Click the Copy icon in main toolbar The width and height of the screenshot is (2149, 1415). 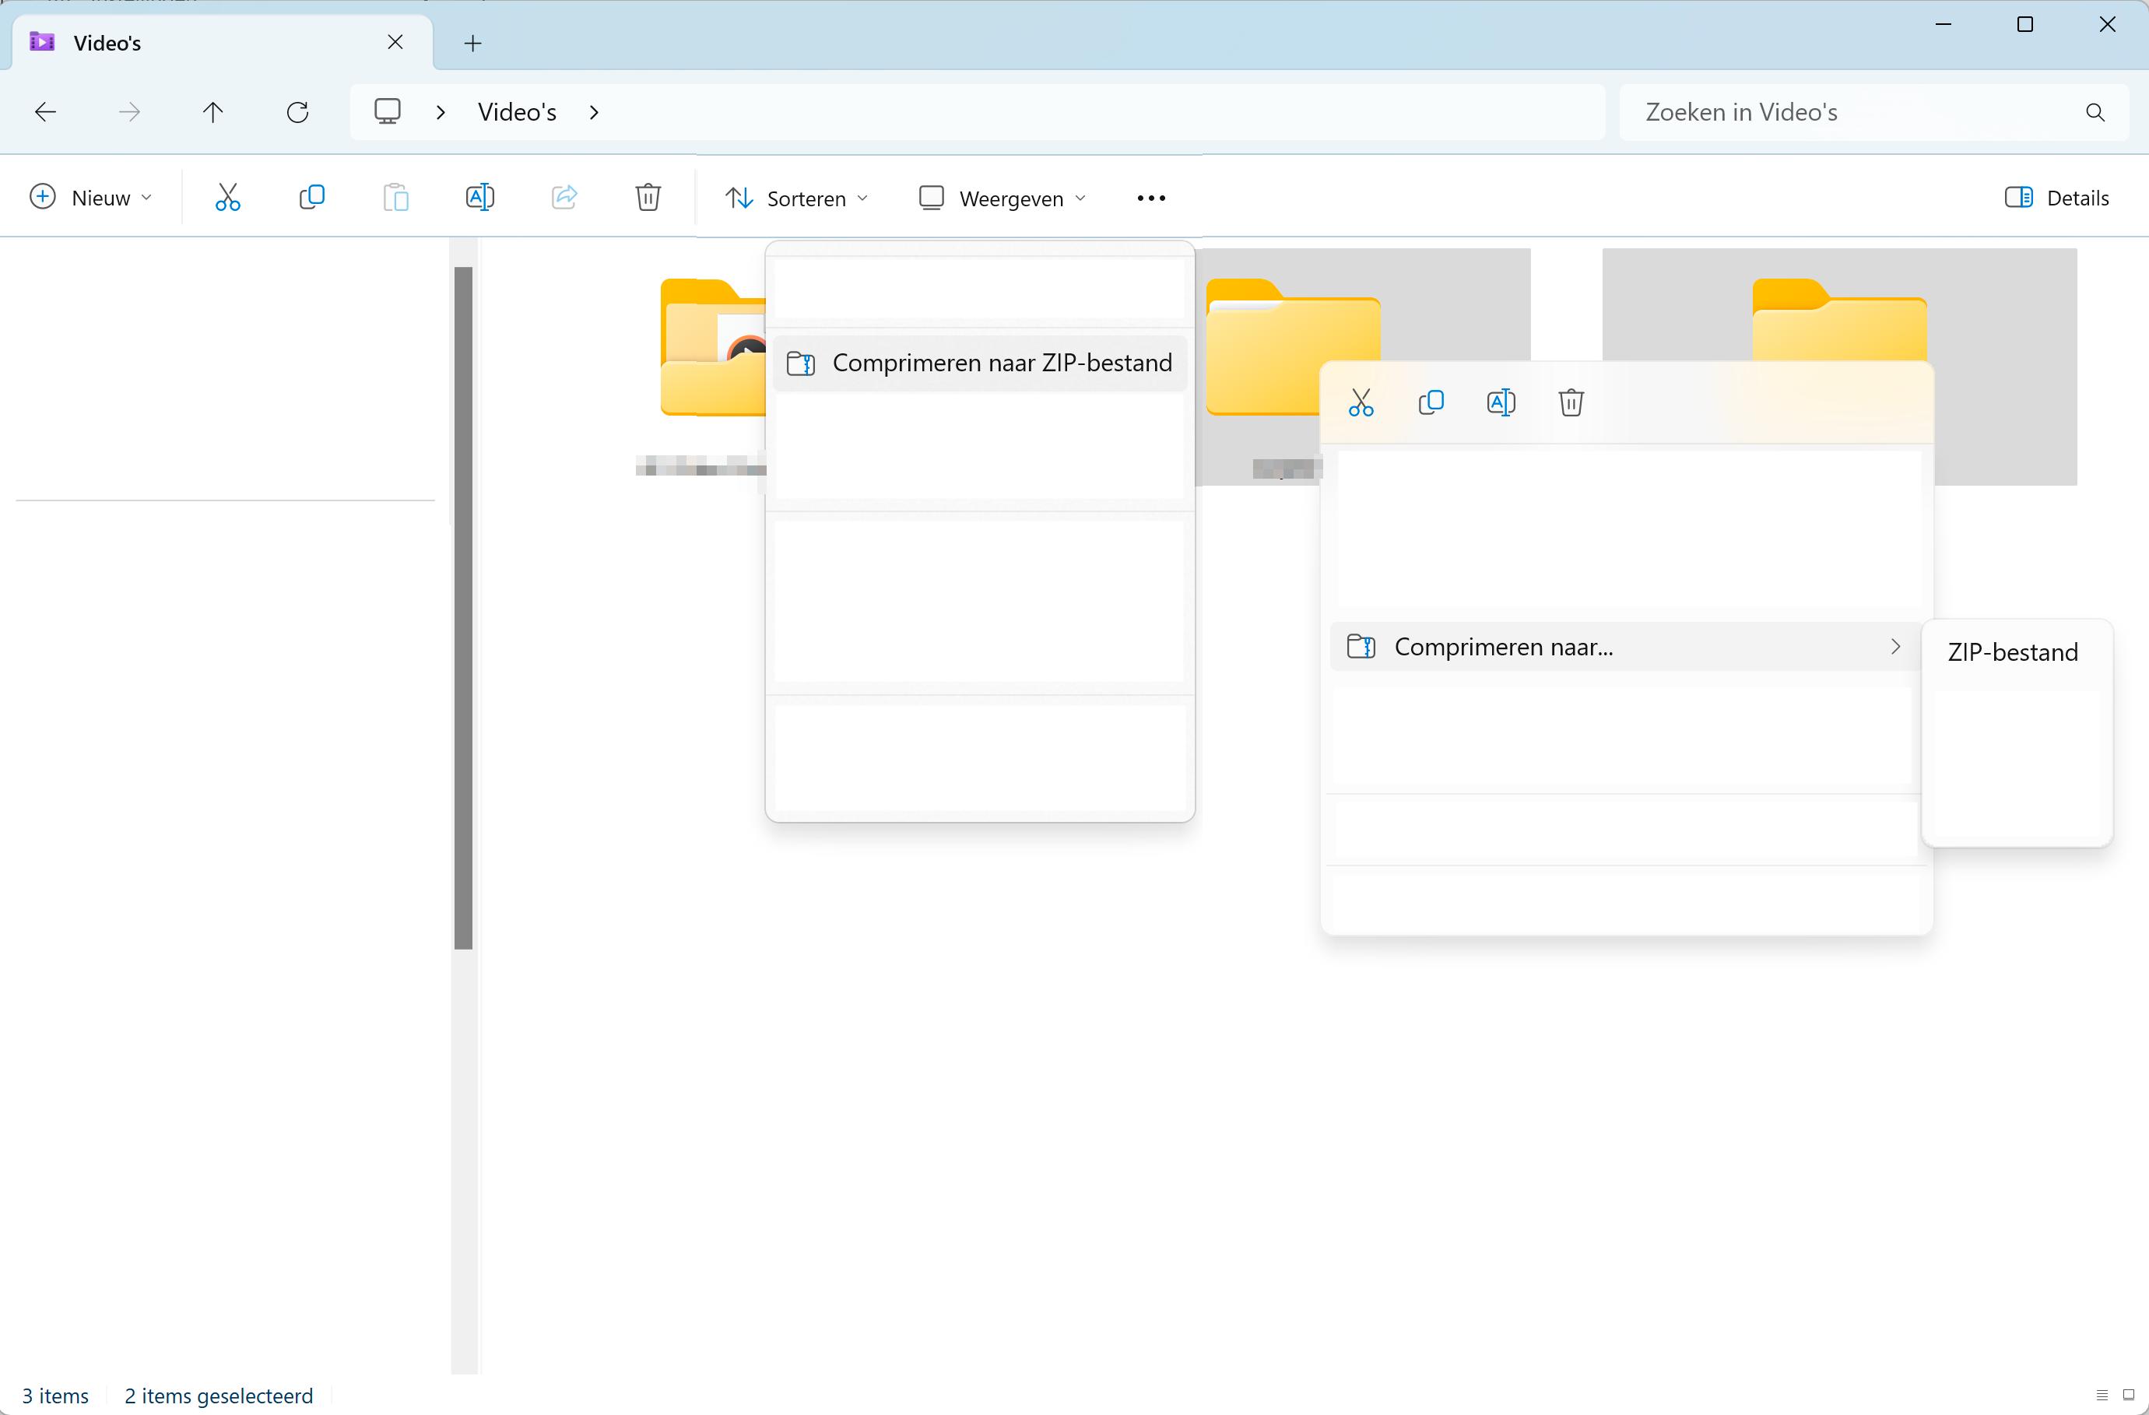coord(311,198)
